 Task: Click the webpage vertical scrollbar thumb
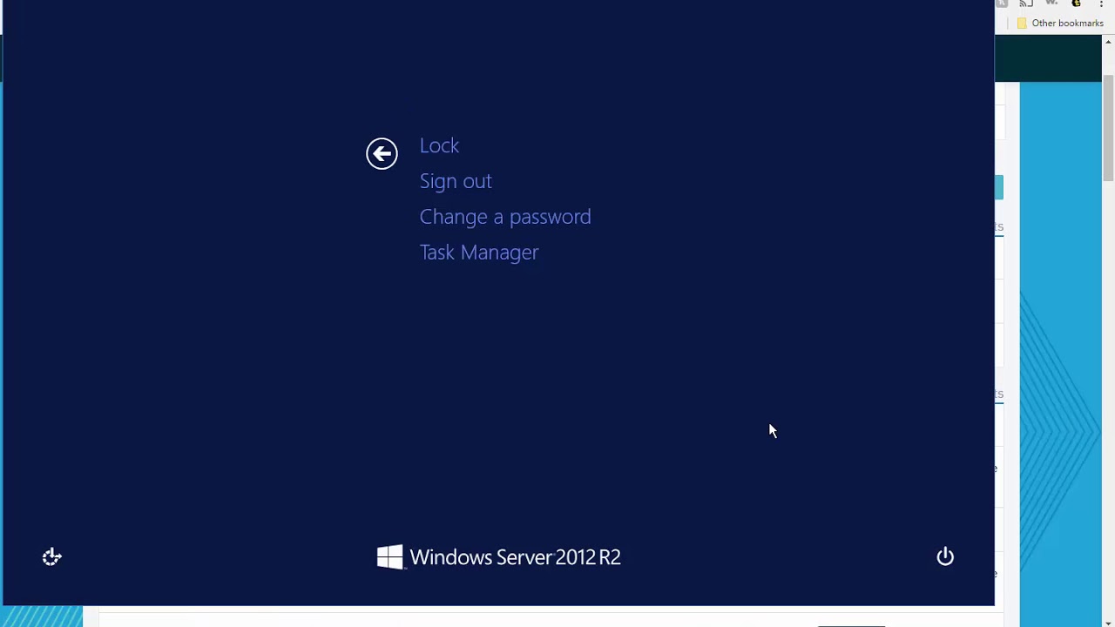(1109, 128)
